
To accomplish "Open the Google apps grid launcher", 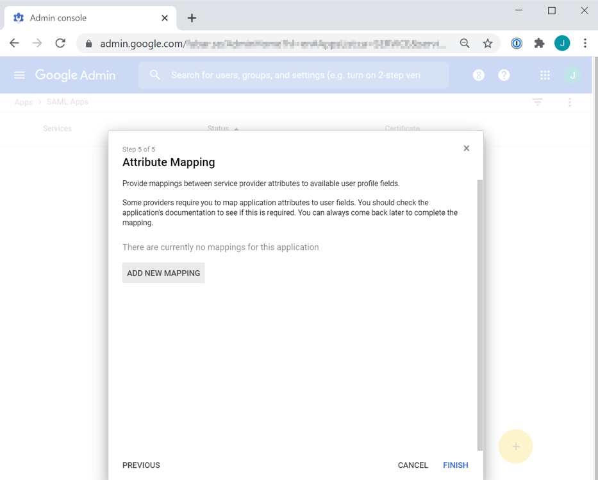I will [x=545, y=75].
